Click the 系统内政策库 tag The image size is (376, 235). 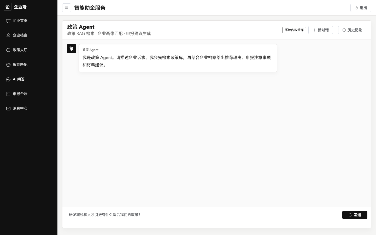294,30
